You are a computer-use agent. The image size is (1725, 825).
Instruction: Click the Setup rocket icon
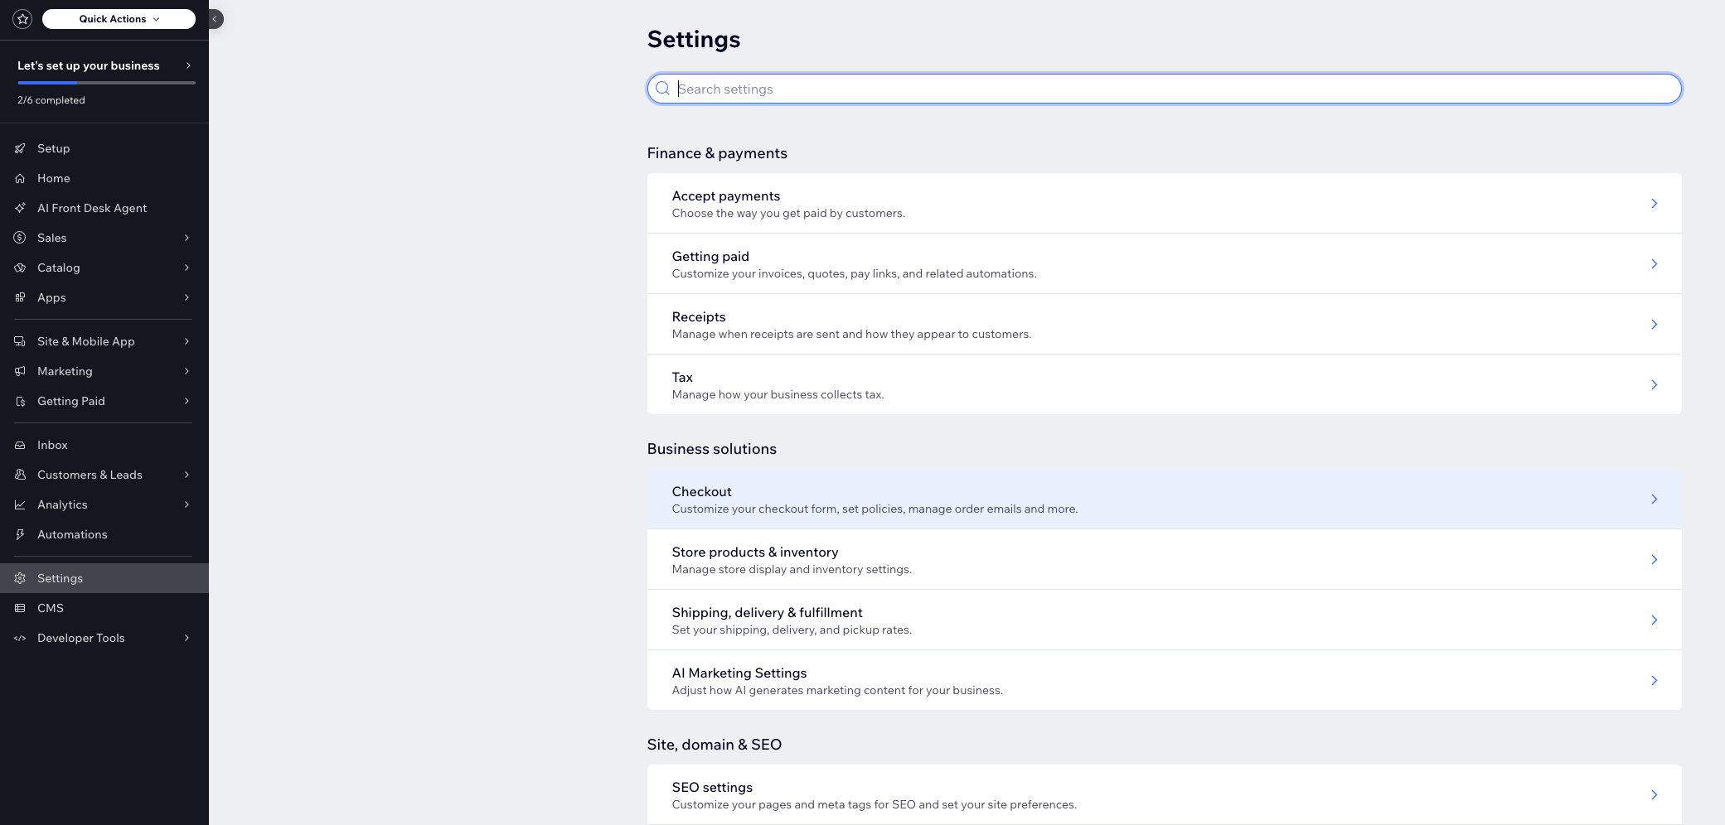click(20, 148)
